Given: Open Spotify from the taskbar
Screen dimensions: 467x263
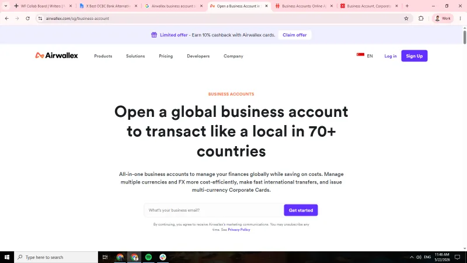Looking at the screenshot, I should (x=148, y=257).
